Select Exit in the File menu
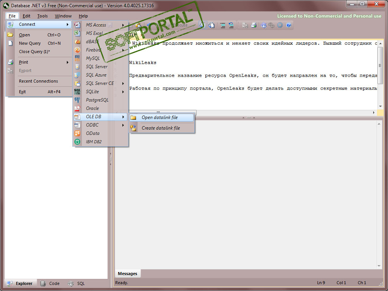This screenshot has height=291, width=388. 39,92
